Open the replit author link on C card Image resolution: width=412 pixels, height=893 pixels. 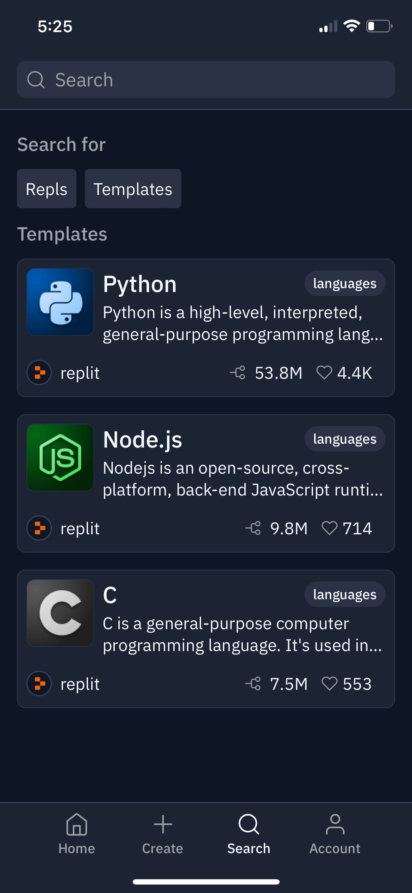click(x=80, y=684)
